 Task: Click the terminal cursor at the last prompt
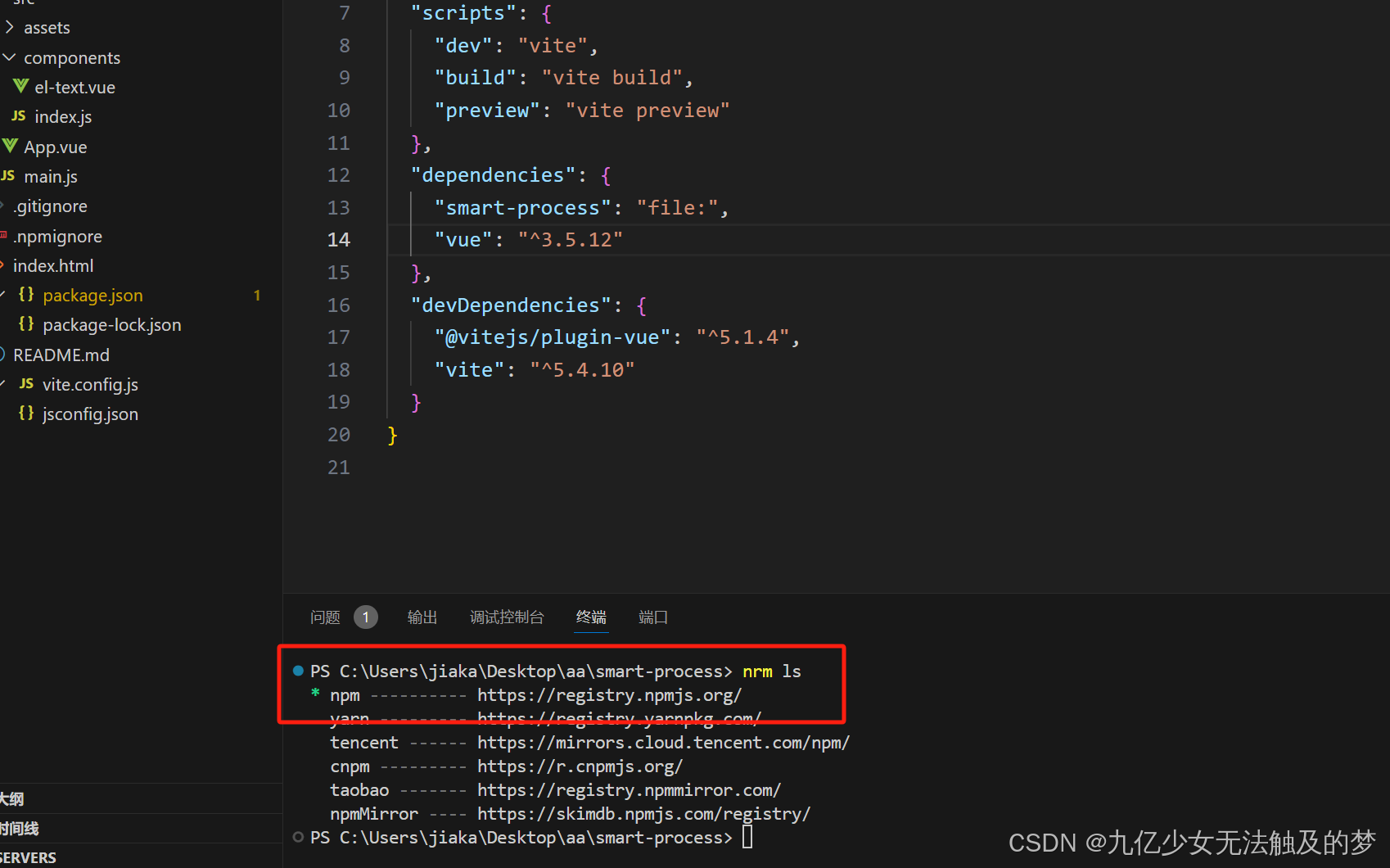tap(747, 837)
